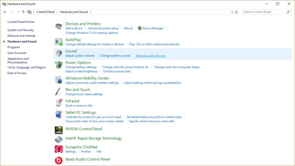The image size is (295, 166).
Task: Click the address bar Control Panel icon
Action: (x=29, y=12)
